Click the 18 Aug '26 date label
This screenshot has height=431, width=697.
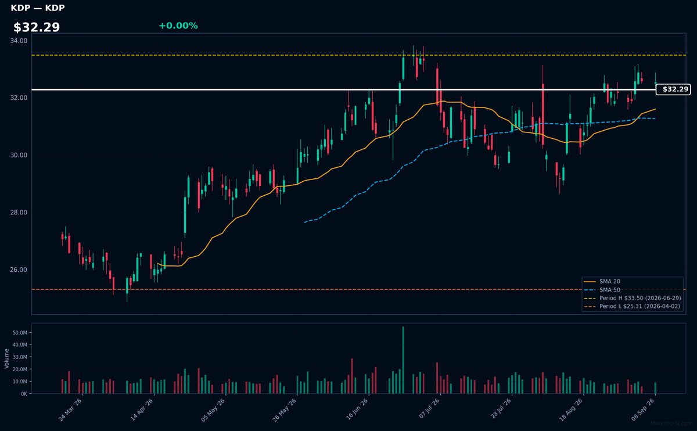click(x=572, y=410)
